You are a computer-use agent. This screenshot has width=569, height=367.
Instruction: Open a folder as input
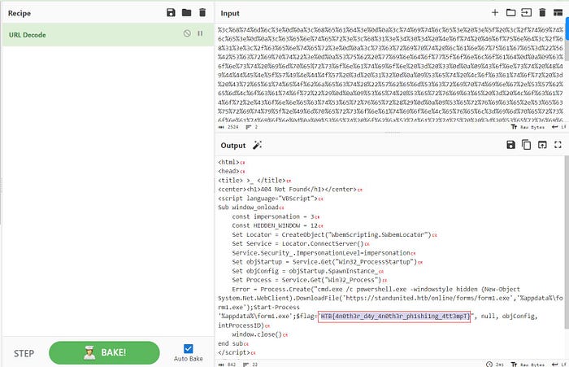pyautogui.click(x=510, y=13)
